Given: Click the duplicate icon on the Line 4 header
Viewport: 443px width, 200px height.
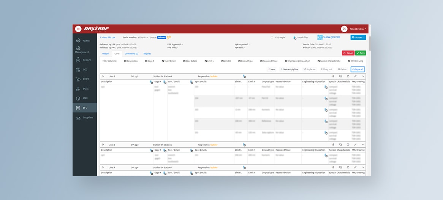Looking at the screenshot, I should 340,167.
